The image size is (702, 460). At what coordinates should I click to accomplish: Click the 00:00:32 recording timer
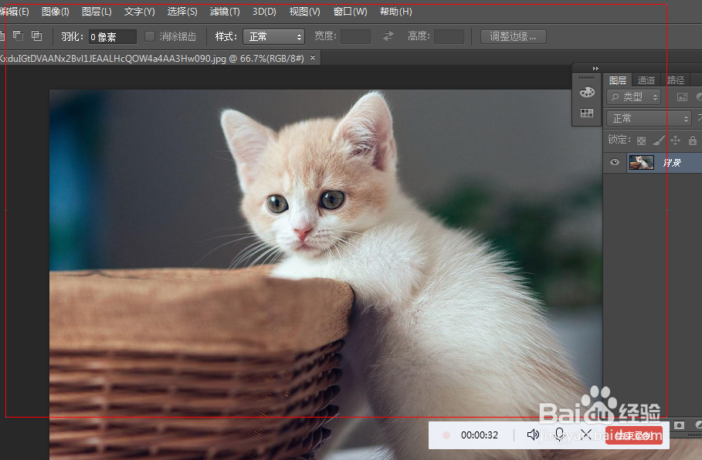click(x=479, y=435)
